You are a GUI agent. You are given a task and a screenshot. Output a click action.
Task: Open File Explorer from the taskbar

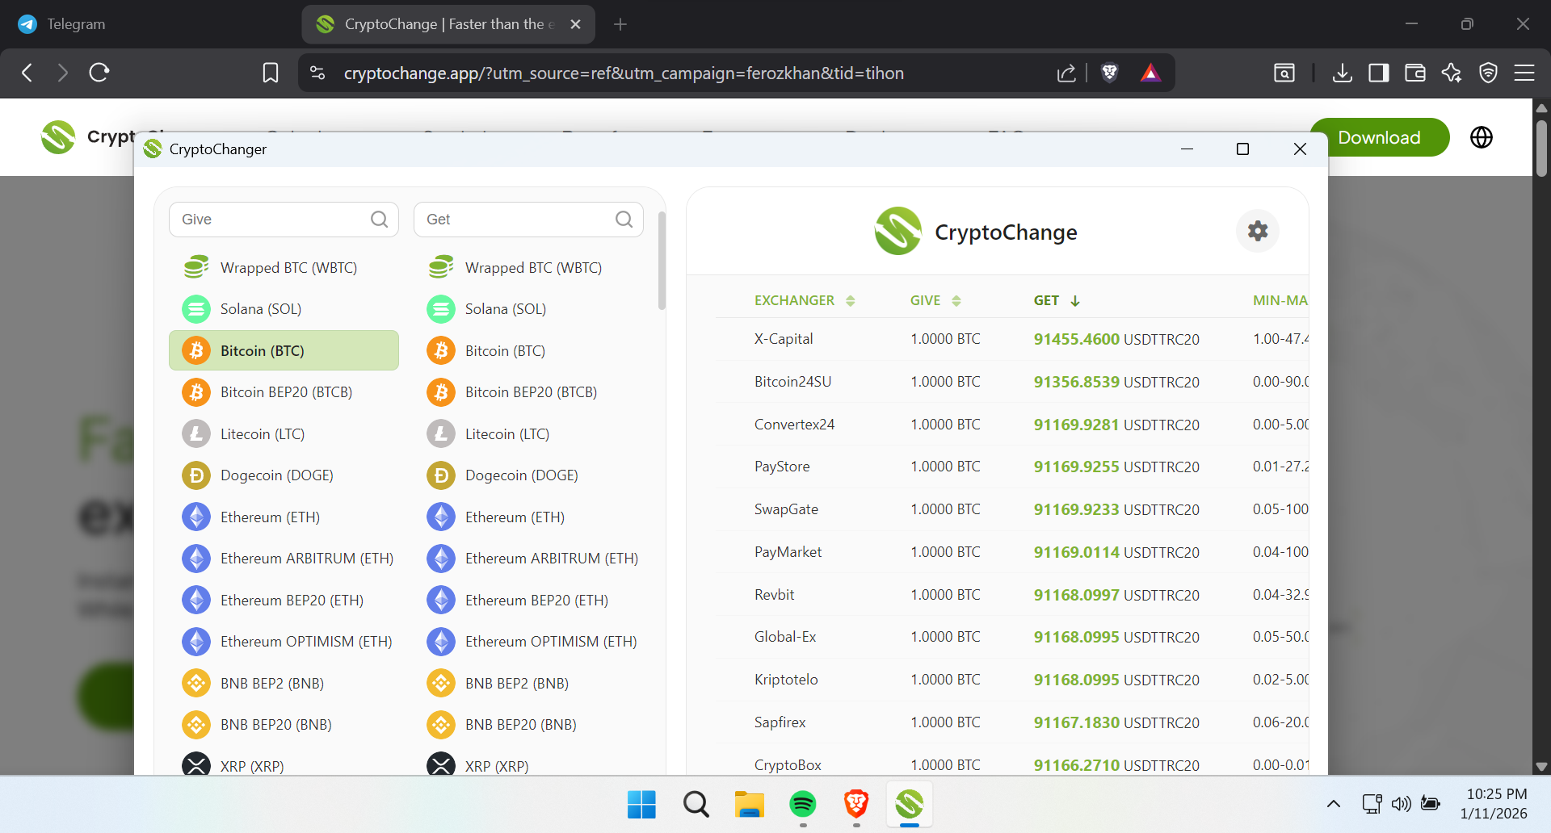pyautogui.click(x=750, y=804)
